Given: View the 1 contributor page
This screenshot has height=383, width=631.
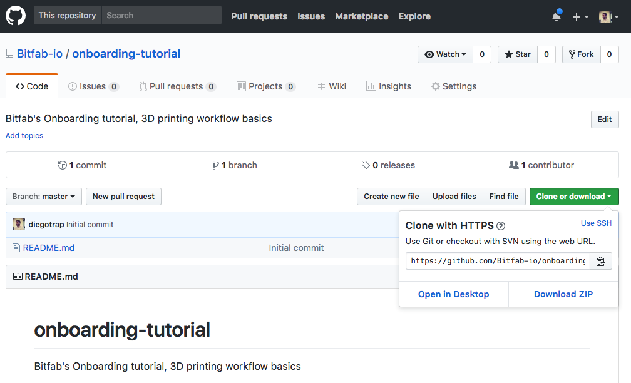Looking at the screenshot, I should coord(541,165).
